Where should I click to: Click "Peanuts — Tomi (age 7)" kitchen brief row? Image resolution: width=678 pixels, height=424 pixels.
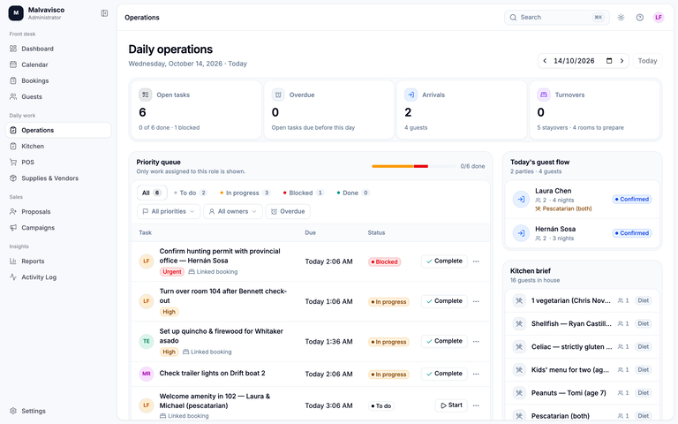click(582, 393)
